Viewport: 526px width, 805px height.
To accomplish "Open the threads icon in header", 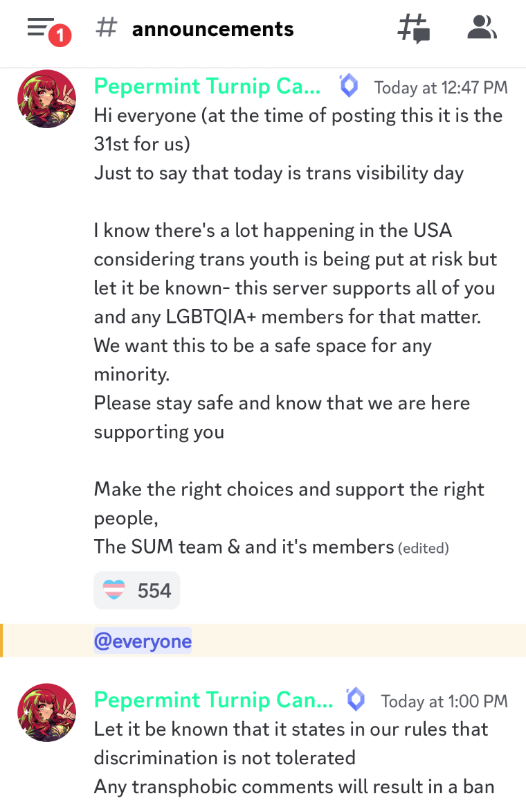I will pyautogui.click(x=414, y=28).
